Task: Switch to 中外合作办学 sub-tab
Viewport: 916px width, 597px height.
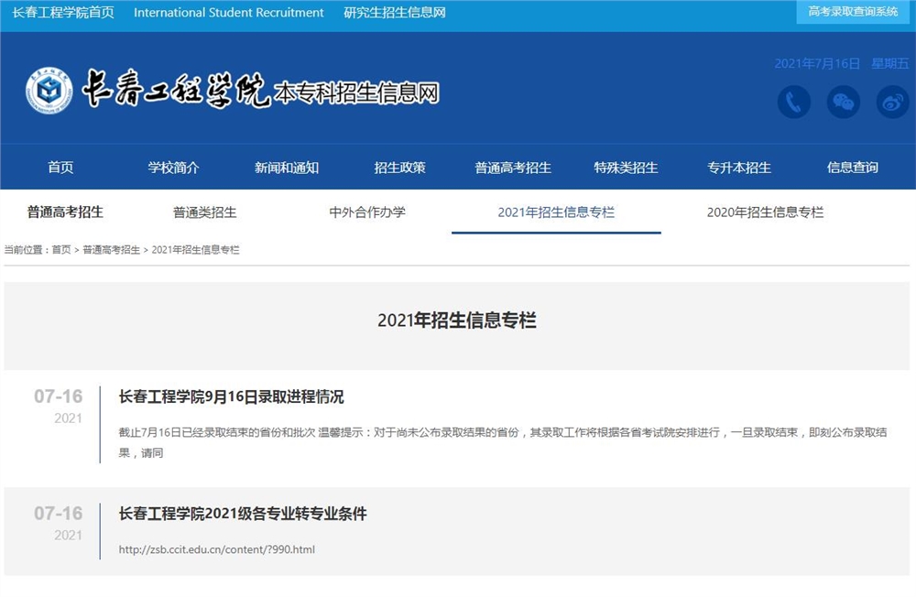Action: click(367, 212)
